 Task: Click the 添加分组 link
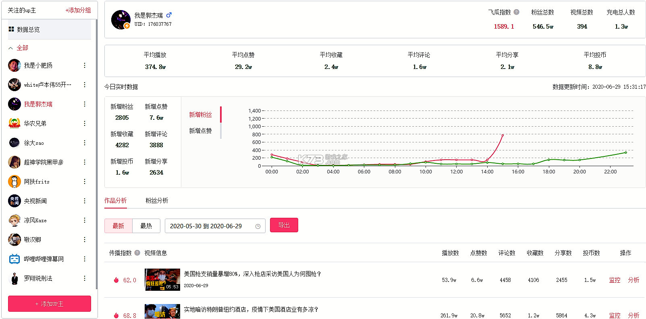coord(78,10)
